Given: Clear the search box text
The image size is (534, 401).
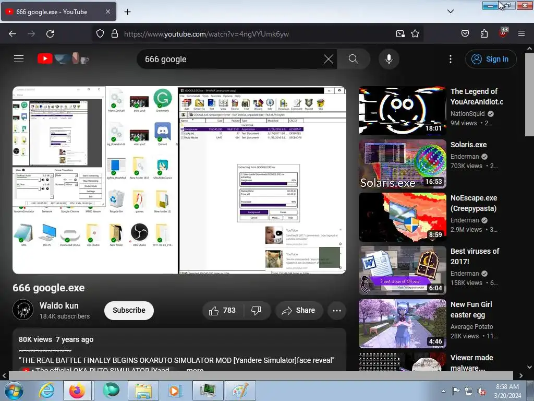Looking at the screenshot, I should [329, 59].
